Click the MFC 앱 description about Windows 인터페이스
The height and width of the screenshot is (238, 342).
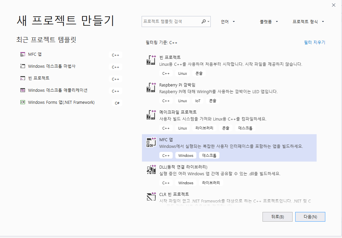click(231, 146)
